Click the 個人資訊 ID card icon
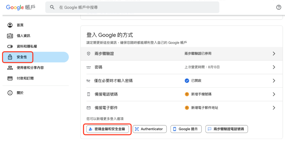 coord(10,36)
